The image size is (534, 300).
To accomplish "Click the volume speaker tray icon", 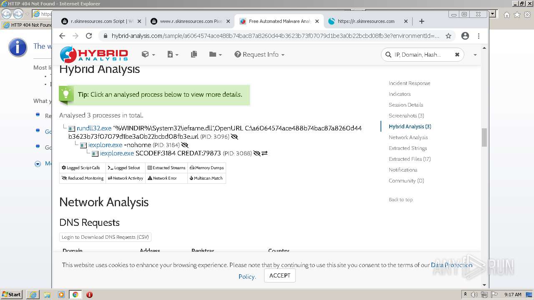I will click(474, 295).
